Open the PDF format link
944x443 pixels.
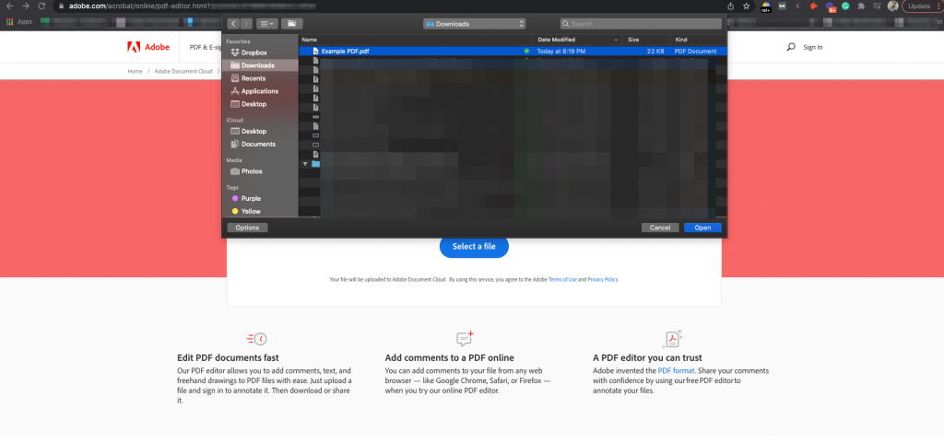(676, 371)
